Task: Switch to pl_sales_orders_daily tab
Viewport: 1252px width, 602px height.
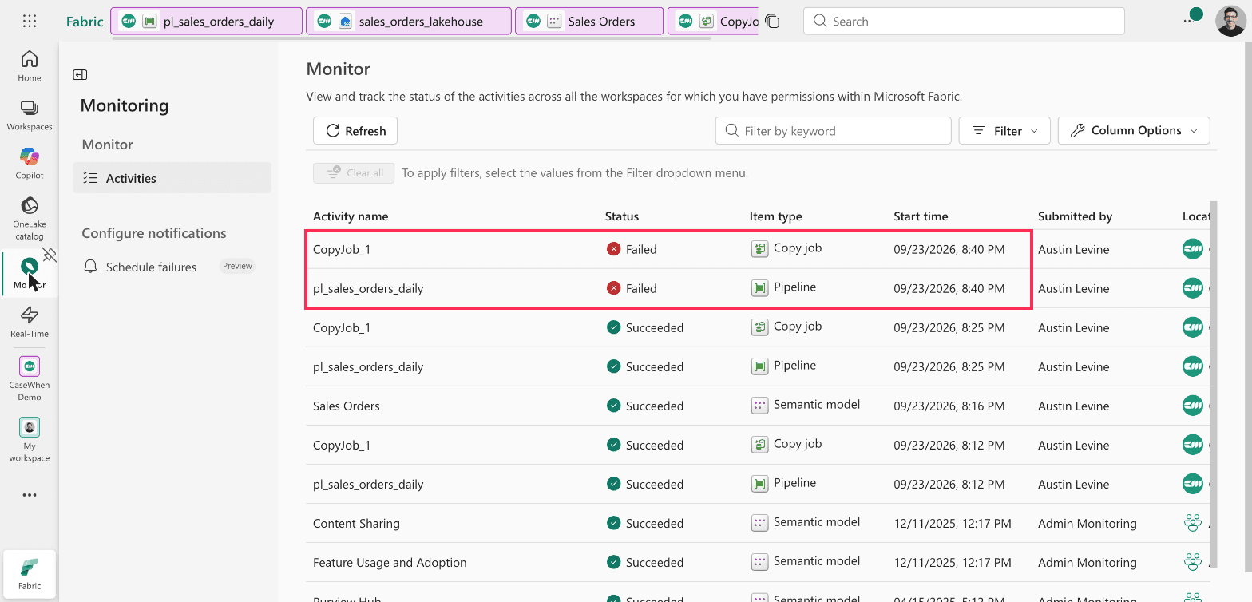Action: [207, 22]
